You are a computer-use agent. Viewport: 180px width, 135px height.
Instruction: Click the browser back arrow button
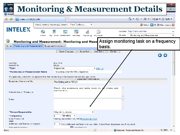(6, 9)
